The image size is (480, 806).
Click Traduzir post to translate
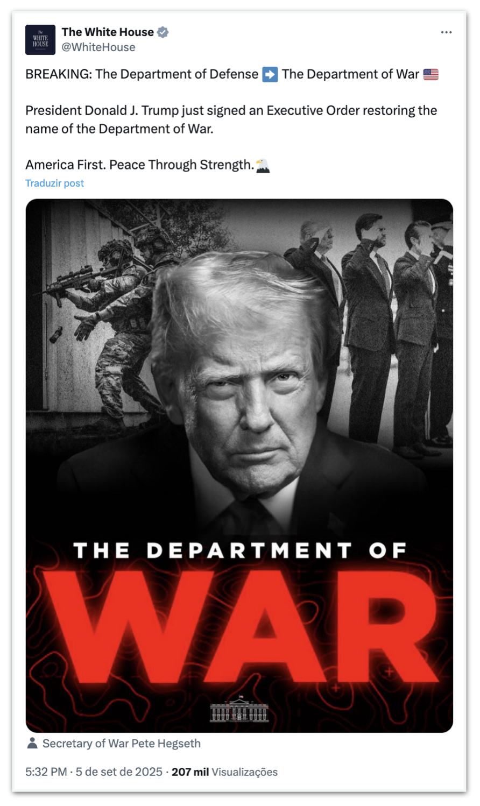pos(55,183)
